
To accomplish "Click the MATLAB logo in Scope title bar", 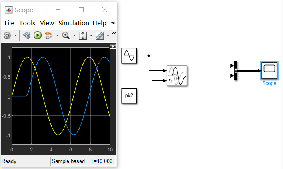I will click(9, 10).
